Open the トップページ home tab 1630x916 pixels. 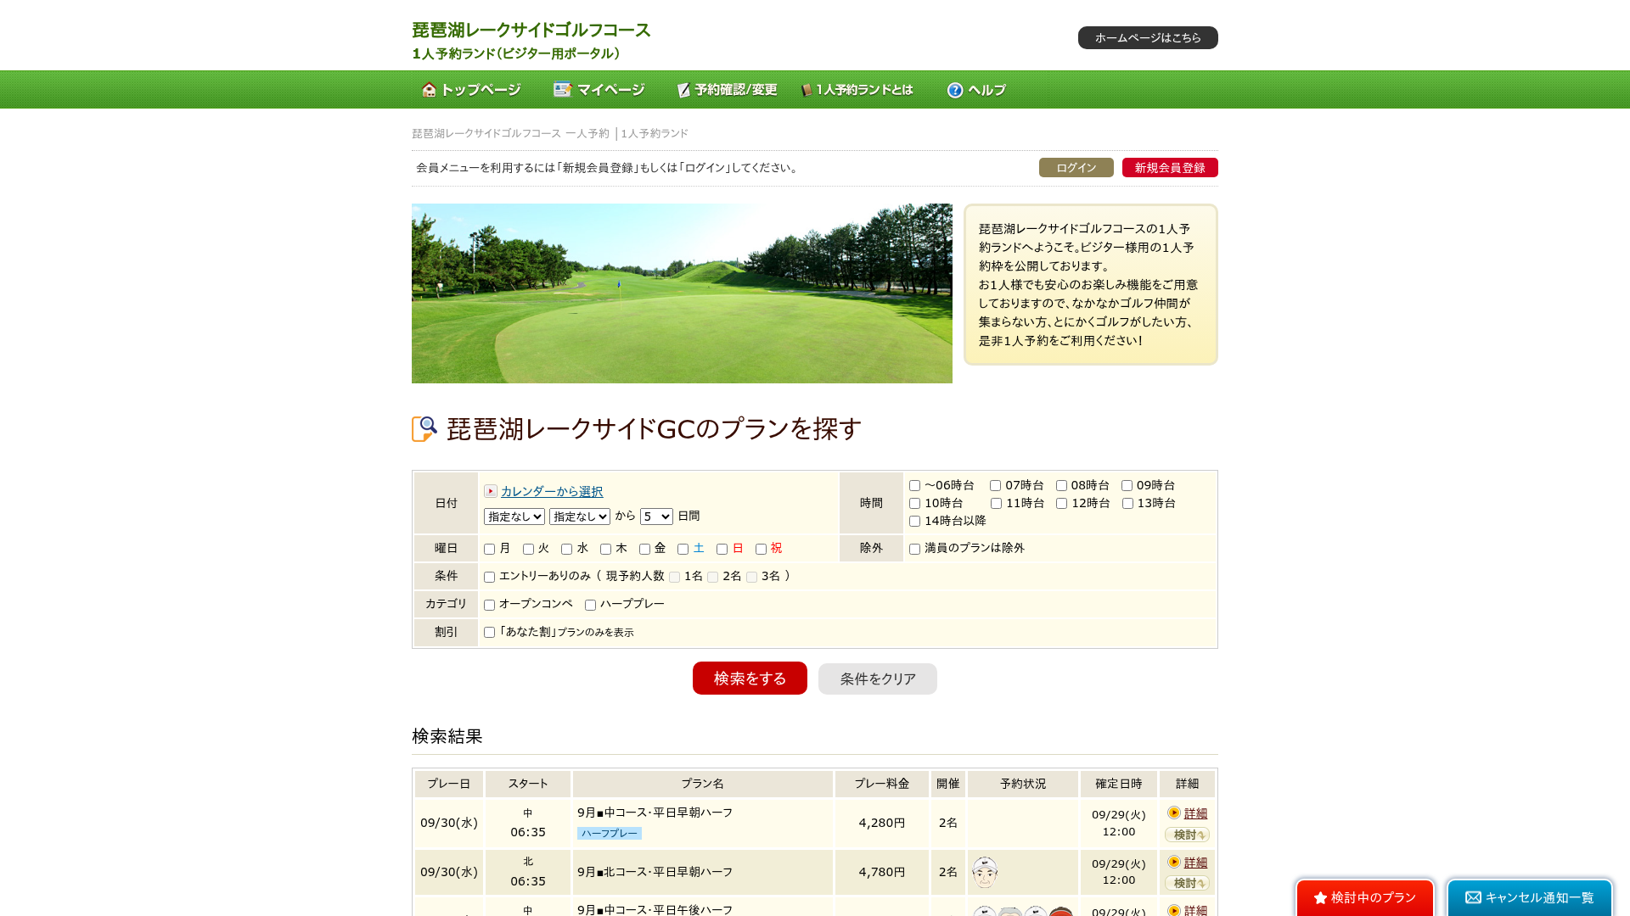point(471,90)
